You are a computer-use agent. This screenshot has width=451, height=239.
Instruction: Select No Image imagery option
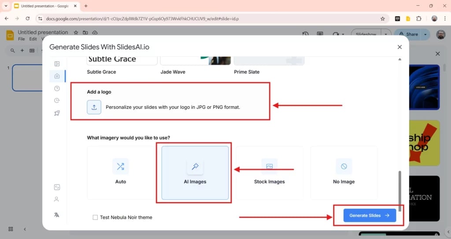[x=344, y=172]
